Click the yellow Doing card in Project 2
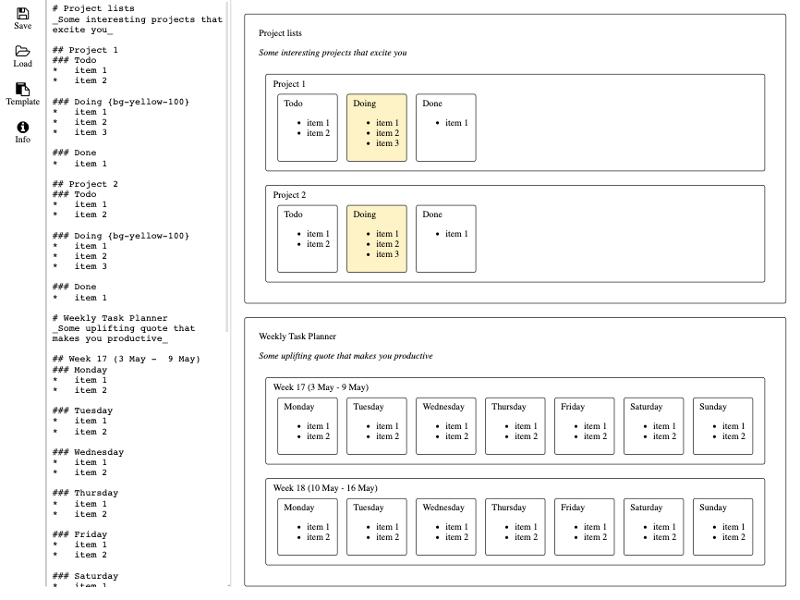The height and width of the screenshot is (600, 800). tap(376, 238)
